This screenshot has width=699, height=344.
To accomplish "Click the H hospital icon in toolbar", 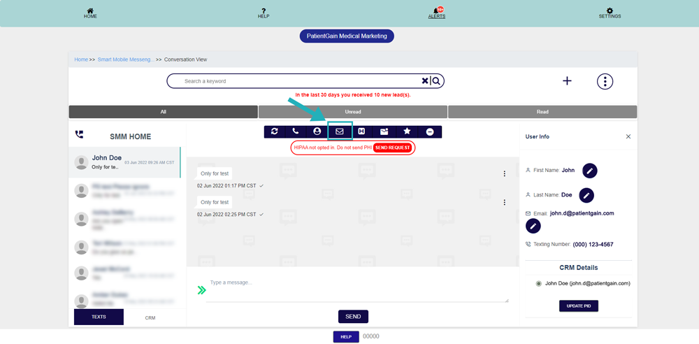I will point(362,131).
